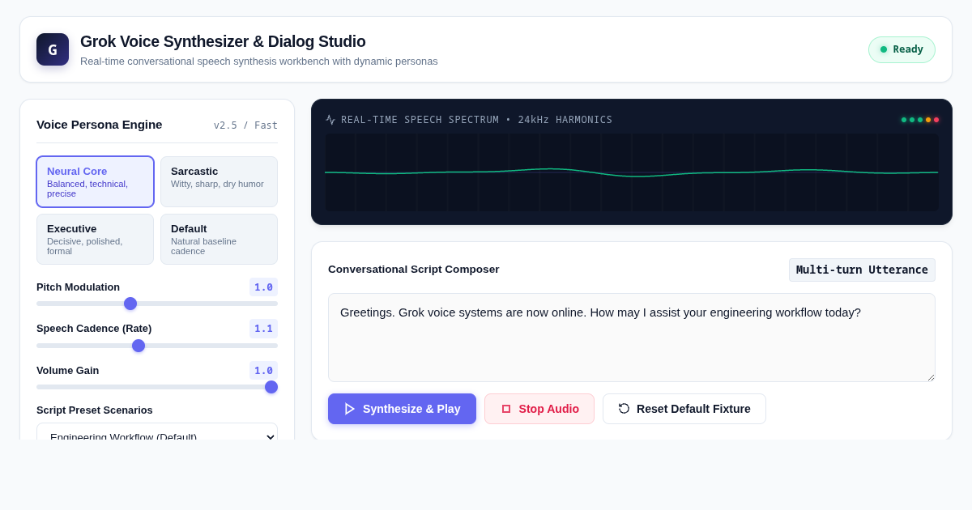This screenshot has width=972, height=510.
Task: Select the Sarcastic persona card
Action: point(219,182)
